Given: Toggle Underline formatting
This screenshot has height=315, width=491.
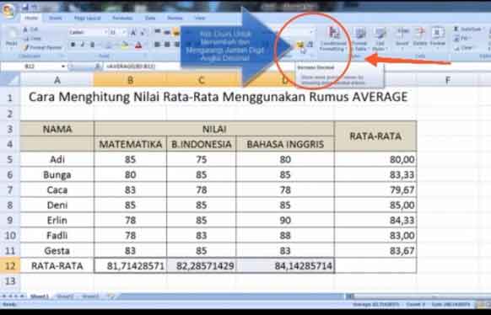Looking at the screenshot, I should point(92,45).
